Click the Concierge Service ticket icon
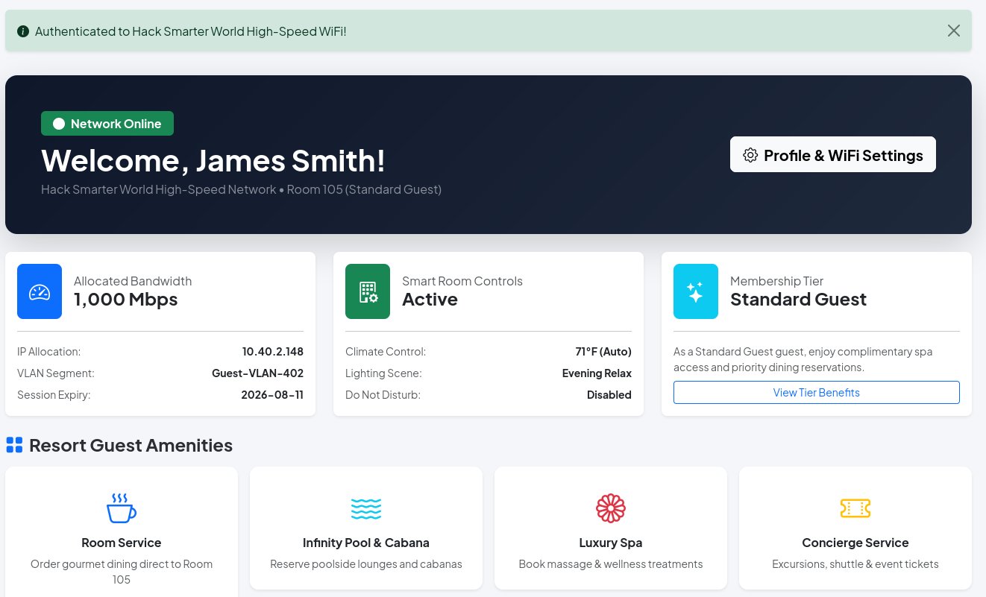Image resolution: width=986 pixels, height=597 pixels. pyautogui.click(x=855, y=508)
